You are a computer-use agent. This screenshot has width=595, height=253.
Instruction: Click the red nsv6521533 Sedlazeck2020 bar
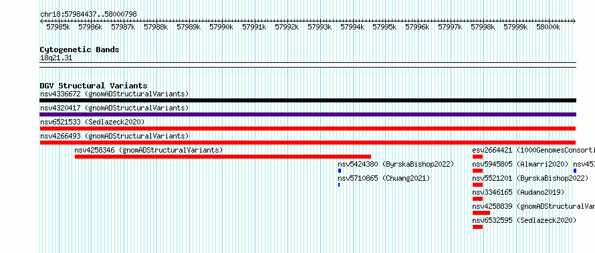[x=308, y=129]
